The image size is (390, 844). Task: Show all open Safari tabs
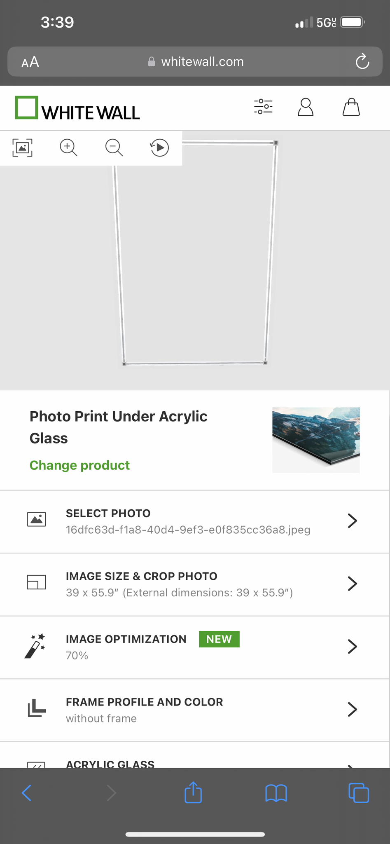pyautogui.click(x=359, y=792)
